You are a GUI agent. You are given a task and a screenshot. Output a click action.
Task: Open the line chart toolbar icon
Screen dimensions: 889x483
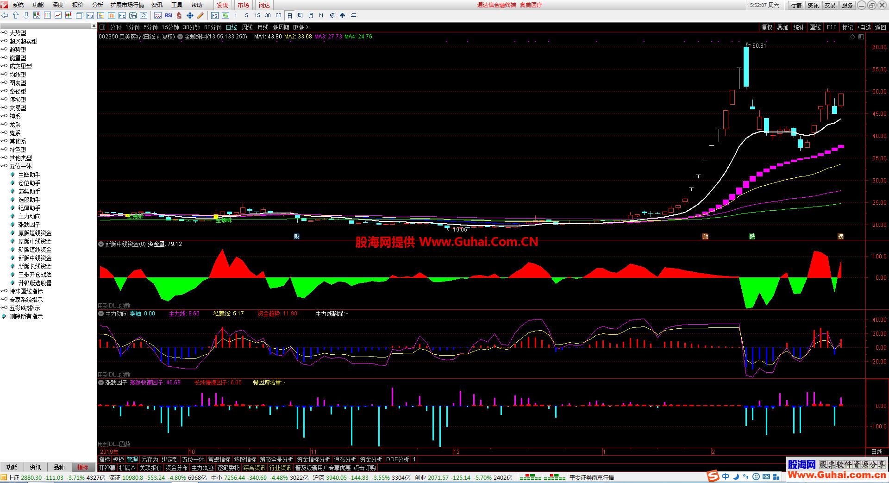coord(58,15)
